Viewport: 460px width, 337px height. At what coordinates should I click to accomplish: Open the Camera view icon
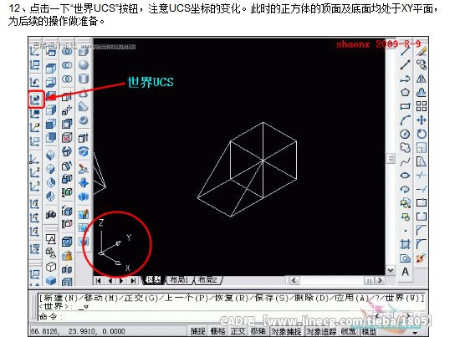pos(51,215)
